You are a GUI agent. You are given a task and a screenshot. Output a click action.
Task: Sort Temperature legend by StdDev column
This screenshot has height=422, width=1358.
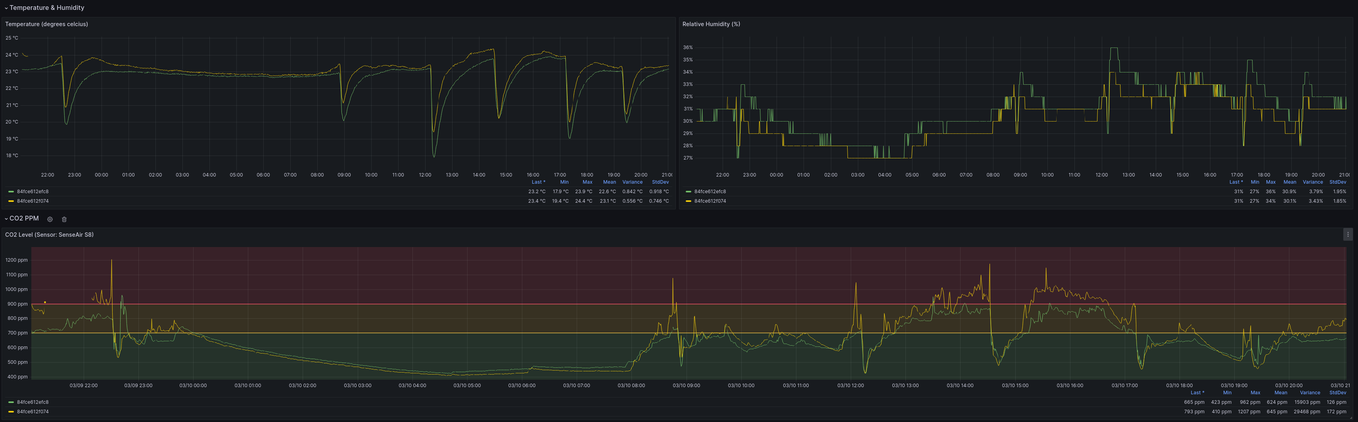660,182
